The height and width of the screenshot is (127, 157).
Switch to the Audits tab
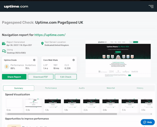[82, 88]
